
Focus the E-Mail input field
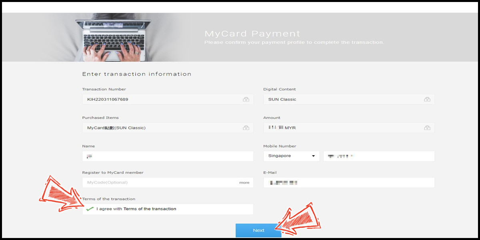click(x=349, y=182)
